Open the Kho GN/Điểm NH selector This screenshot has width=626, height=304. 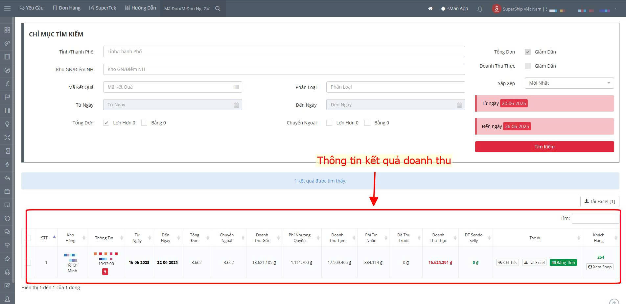[x=284, y=69]
